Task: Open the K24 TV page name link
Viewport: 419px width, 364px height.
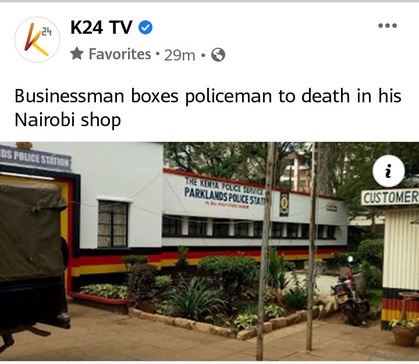Action: pos(101,27)
